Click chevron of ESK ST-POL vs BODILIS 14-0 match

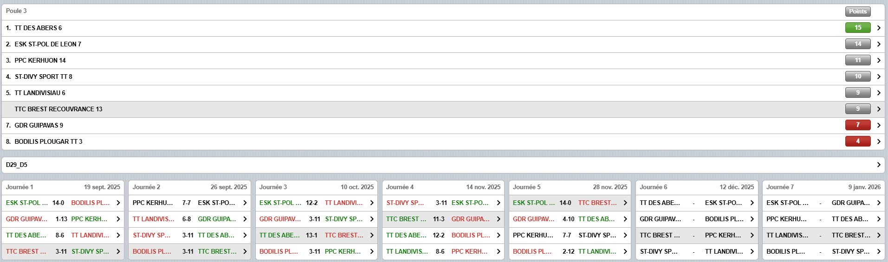tap(118, 203)
